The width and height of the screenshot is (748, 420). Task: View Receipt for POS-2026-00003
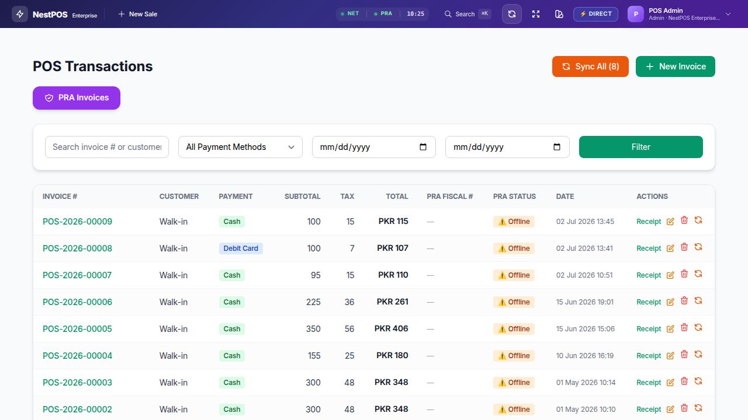649,383
